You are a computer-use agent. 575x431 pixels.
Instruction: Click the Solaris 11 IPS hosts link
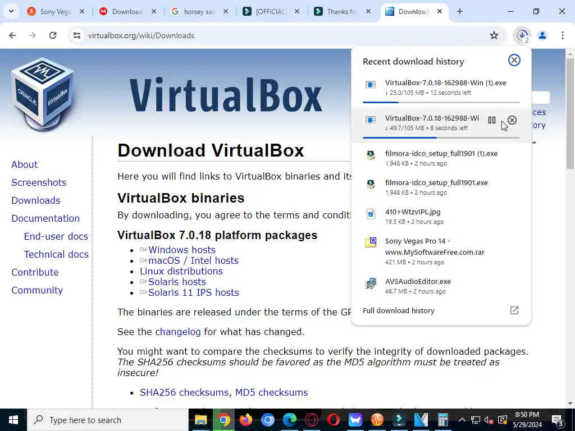[194, 292]
